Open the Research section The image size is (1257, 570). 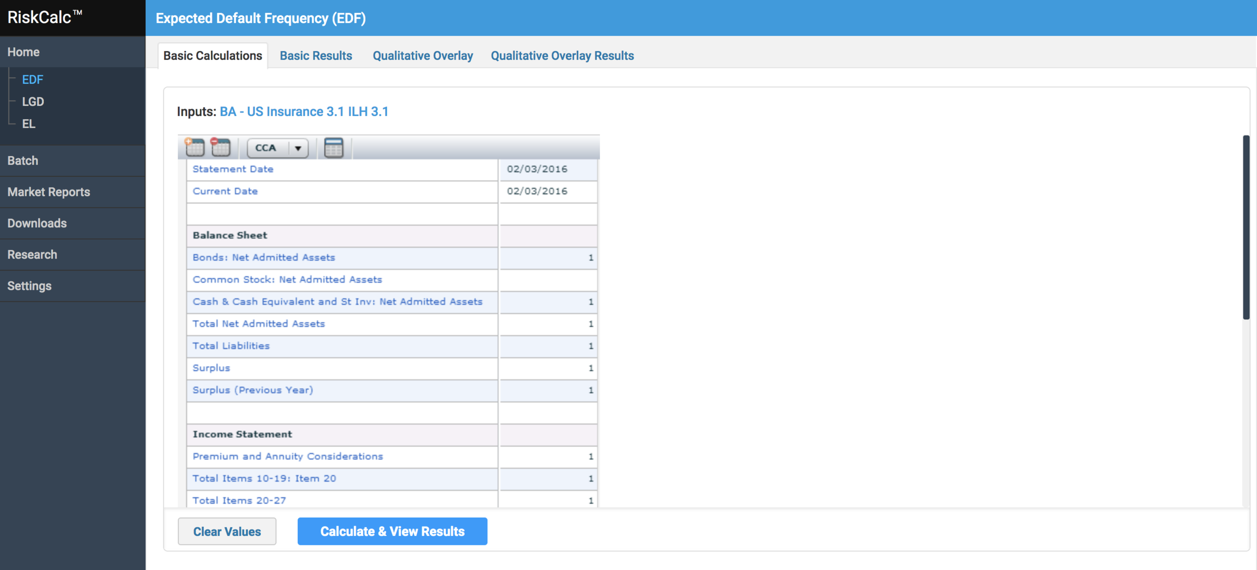click(x=73, y=255)
